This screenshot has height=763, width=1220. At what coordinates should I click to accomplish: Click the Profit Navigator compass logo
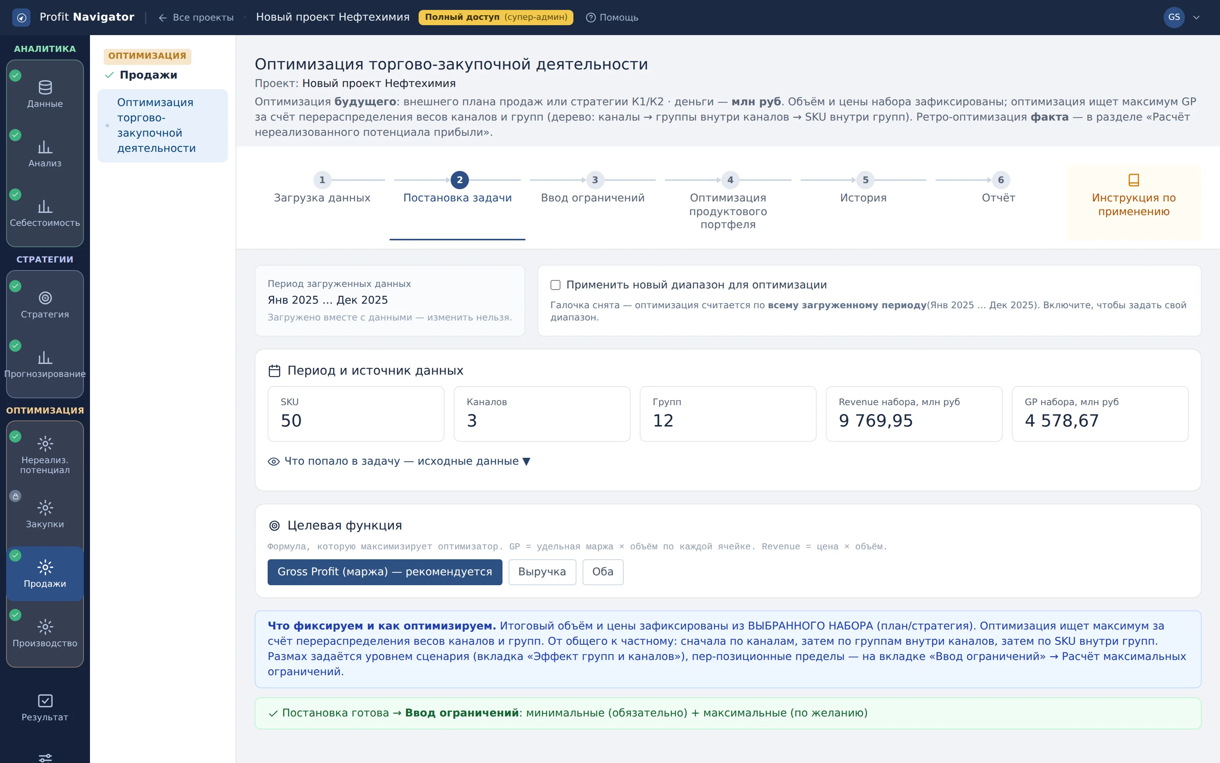click(x=21, y=18)
